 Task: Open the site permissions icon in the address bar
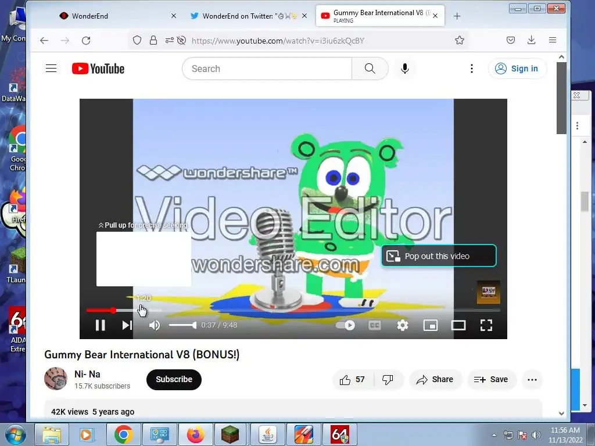[169, 40]
